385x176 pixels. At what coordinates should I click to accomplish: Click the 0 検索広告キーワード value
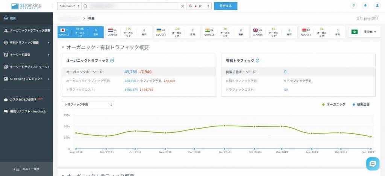[285, 72]
